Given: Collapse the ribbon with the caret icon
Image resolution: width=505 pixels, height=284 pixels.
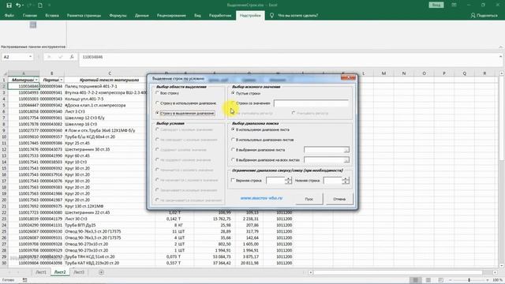Looking at the screenshot, I should [x=501, y=47].
